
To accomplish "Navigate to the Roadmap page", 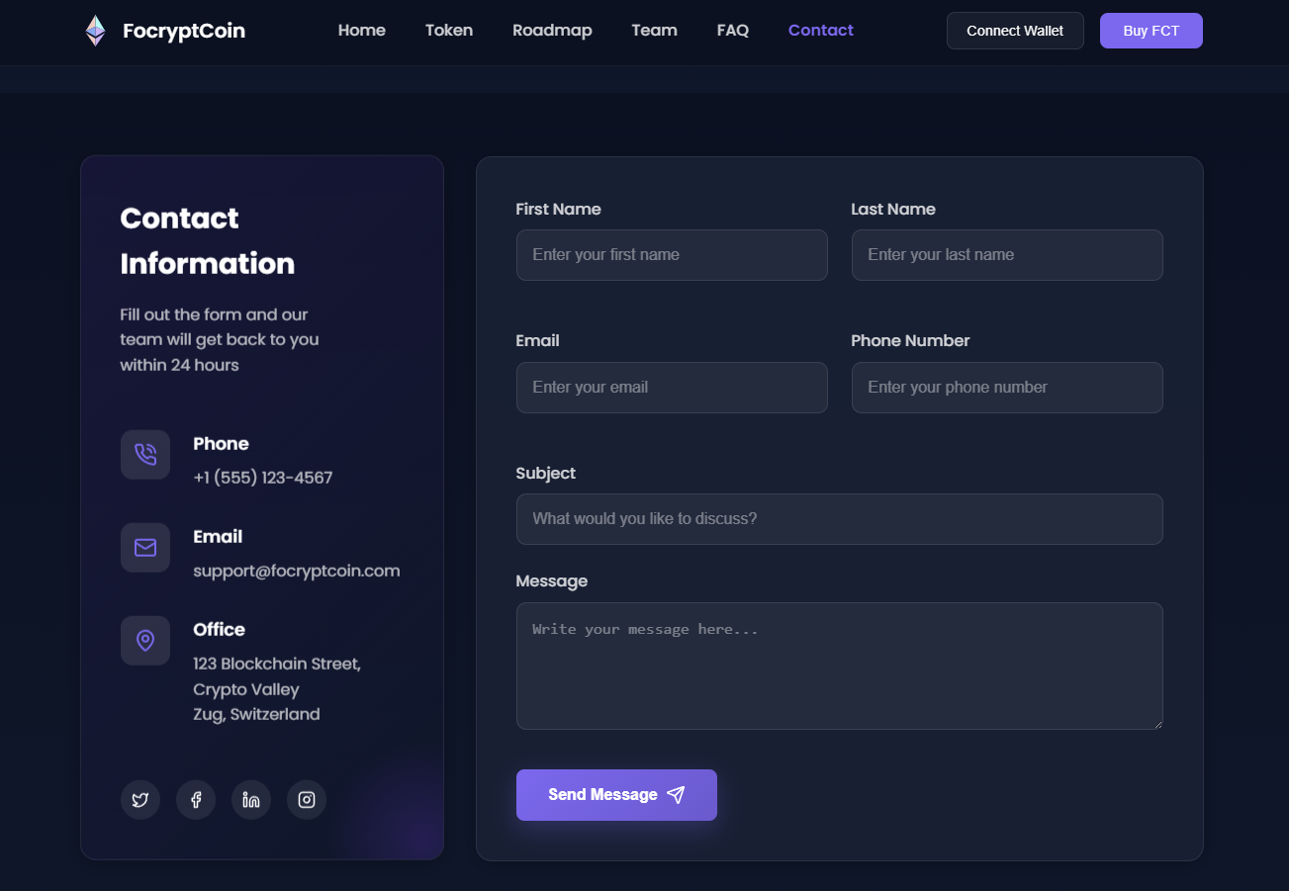I will point(552,31).
